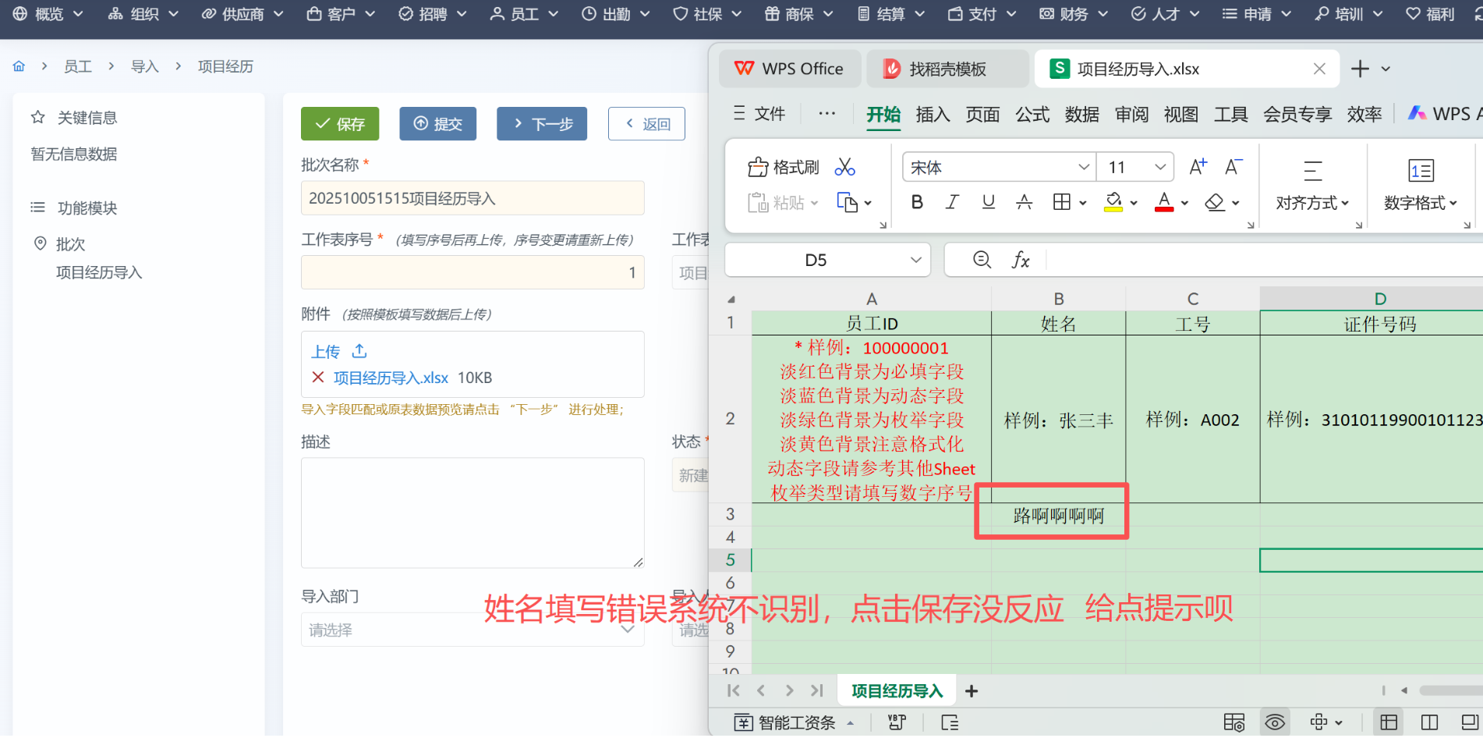The image size is (1483, 738).
Task: Click the scissors Cut icon
Action: point(844,167)
